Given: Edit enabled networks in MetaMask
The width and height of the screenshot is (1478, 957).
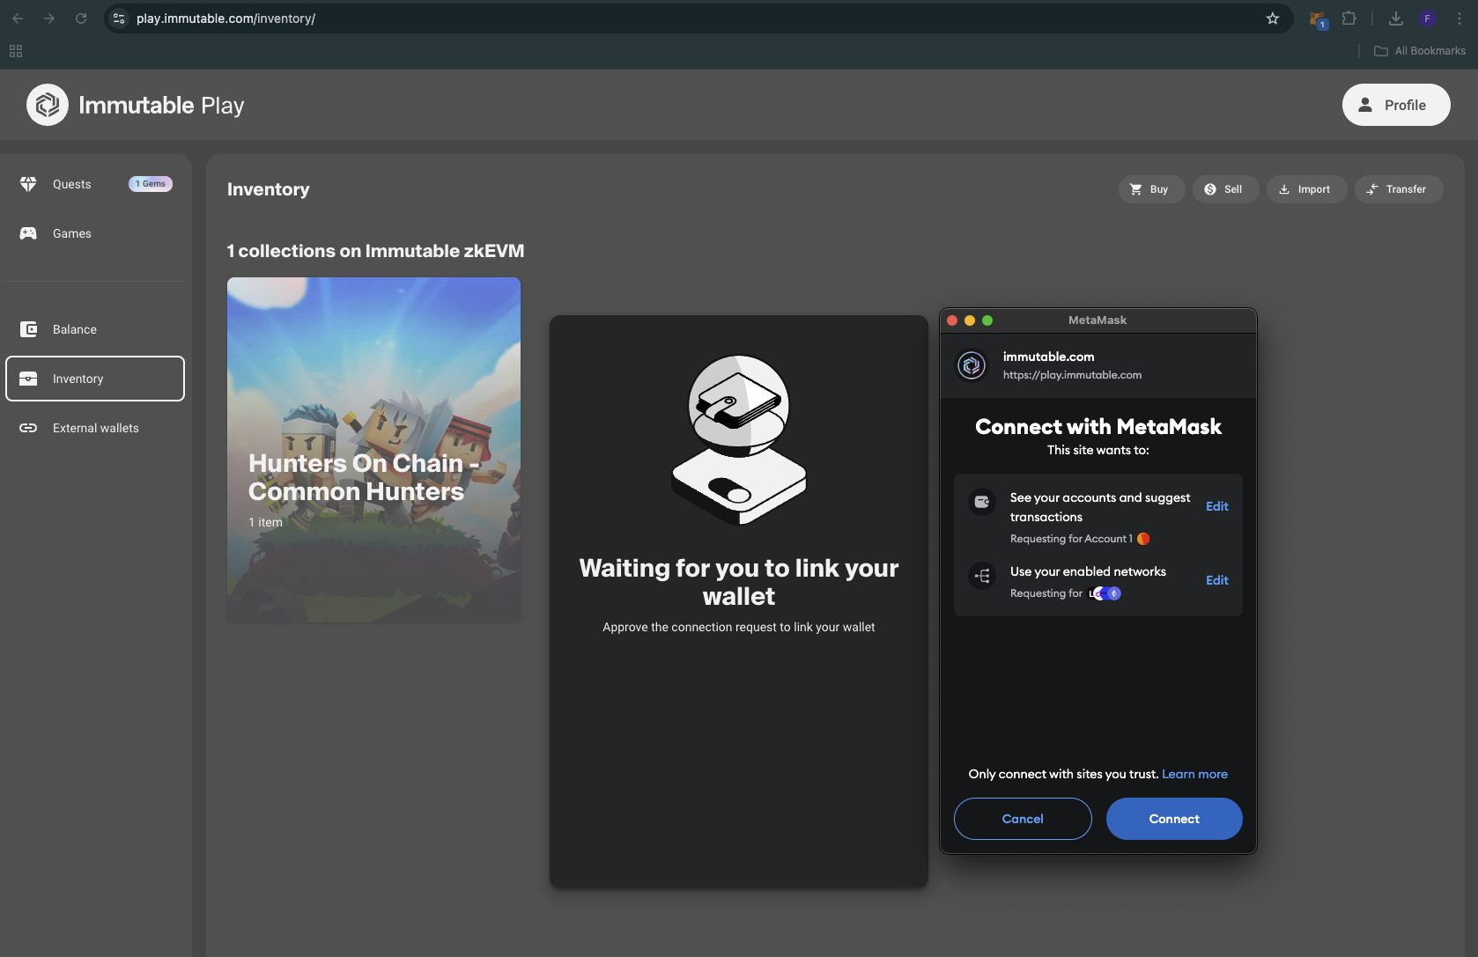Looking at the screenshot, I should coord(1216,580).
